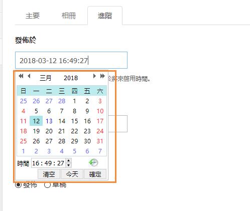Go to next month arrow
The height and width of the screenshot is (211, 250).
click(94, 76)
